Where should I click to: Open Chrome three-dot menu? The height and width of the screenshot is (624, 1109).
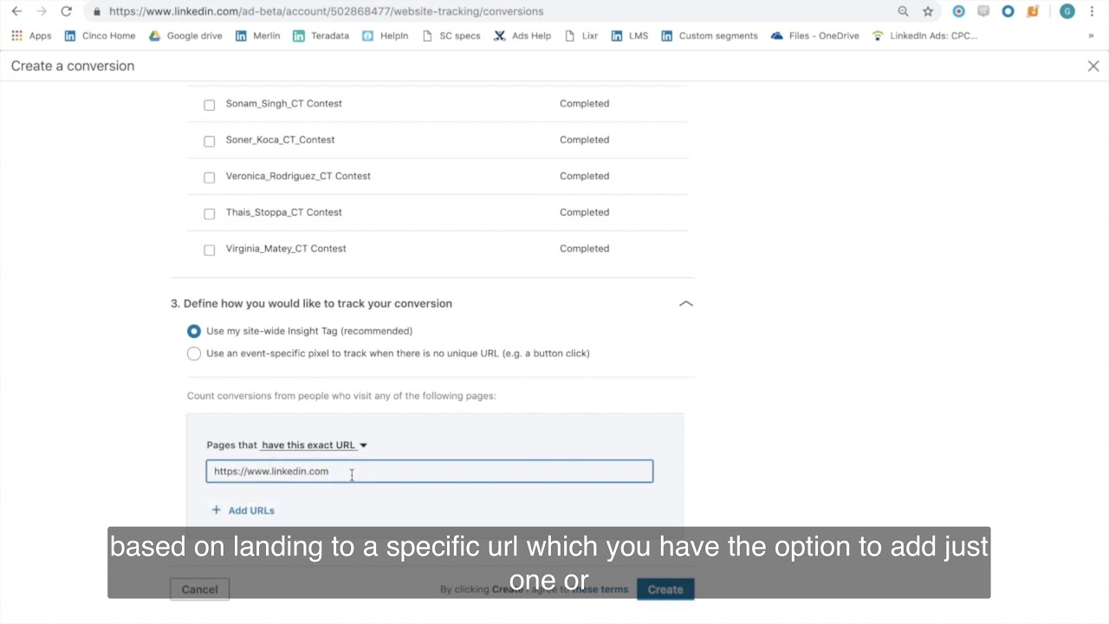click(1092, 11)
